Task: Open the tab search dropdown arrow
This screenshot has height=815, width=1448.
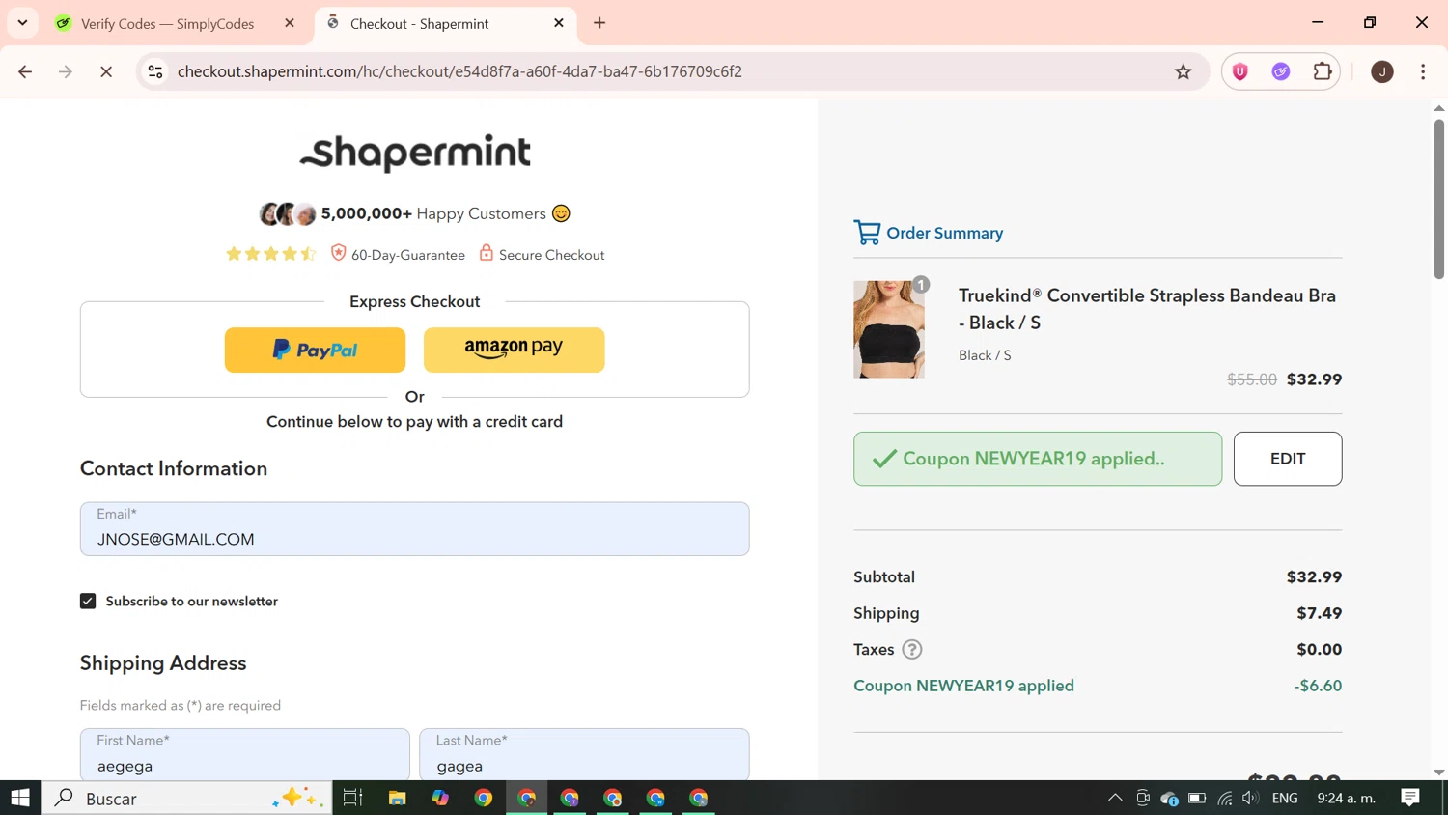Action: coord(22,22)
